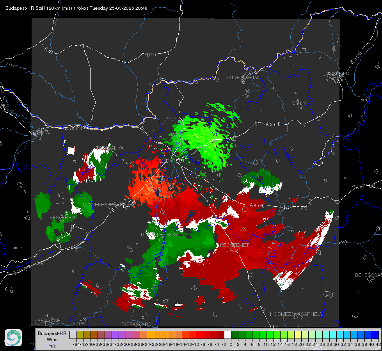Select the dark blue swatch ending the legend
Viewport: 382px width, 351px height.
[375, 335]
